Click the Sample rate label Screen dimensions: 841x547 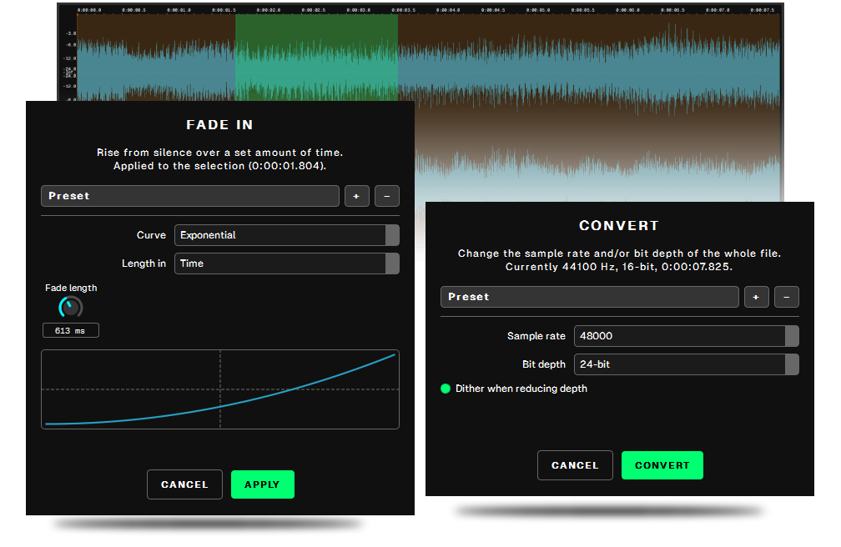536,336
